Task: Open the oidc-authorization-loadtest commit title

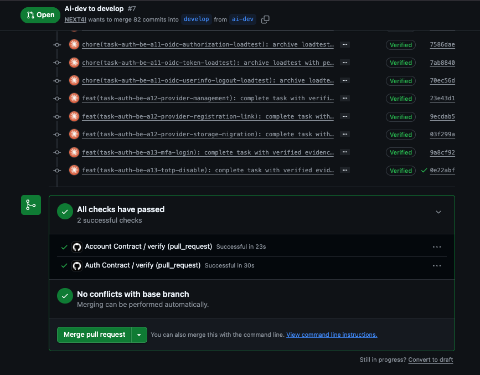Action: tap(208, 45)
